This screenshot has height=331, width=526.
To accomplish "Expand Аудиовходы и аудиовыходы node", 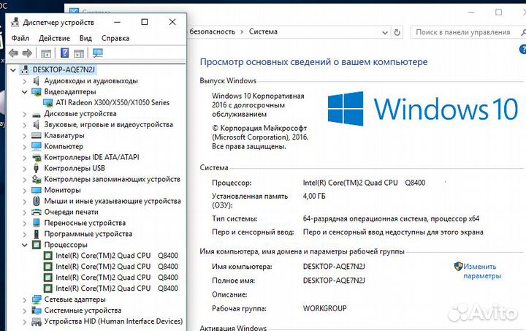I will [25, 81].
